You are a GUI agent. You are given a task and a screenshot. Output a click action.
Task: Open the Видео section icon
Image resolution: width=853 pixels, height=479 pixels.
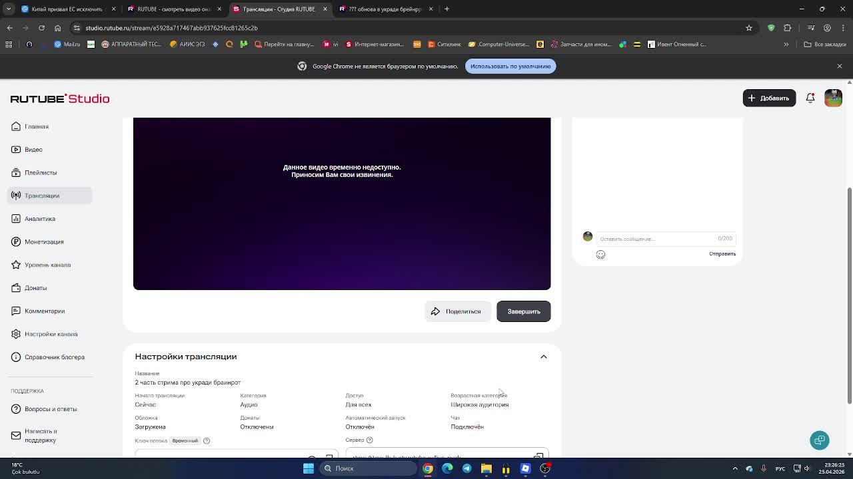point(16,150)
